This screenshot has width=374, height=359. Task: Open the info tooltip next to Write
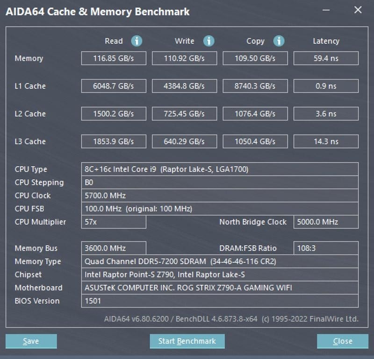207,41
